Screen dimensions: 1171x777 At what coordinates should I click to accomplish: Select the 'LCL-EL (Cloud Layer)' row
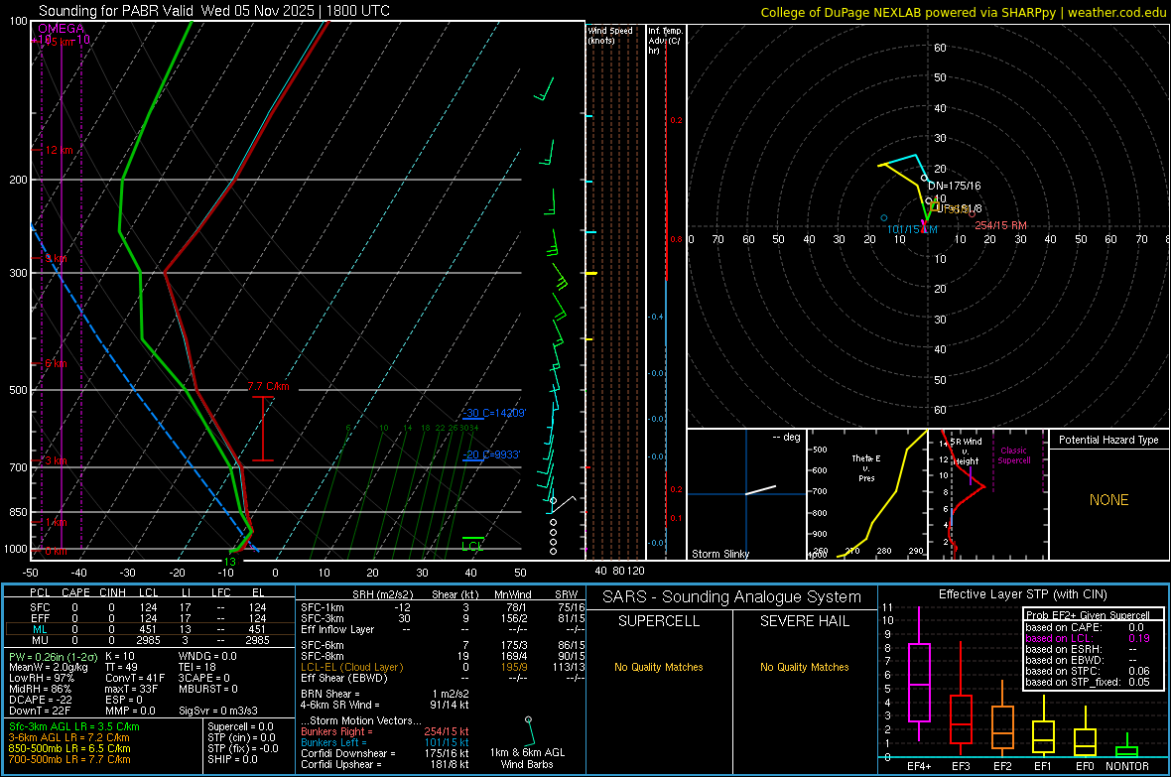point(443,667)
